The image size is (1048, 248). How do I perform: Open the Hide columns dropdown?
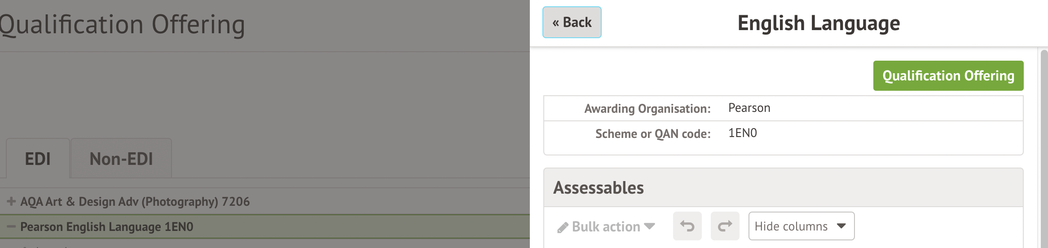coord(801,226)
